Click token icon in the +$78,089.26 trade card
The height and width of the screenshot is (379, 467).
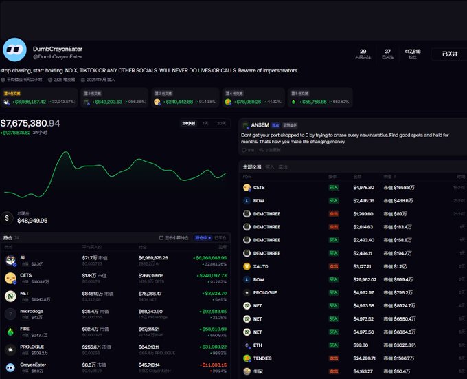[228, 102]
